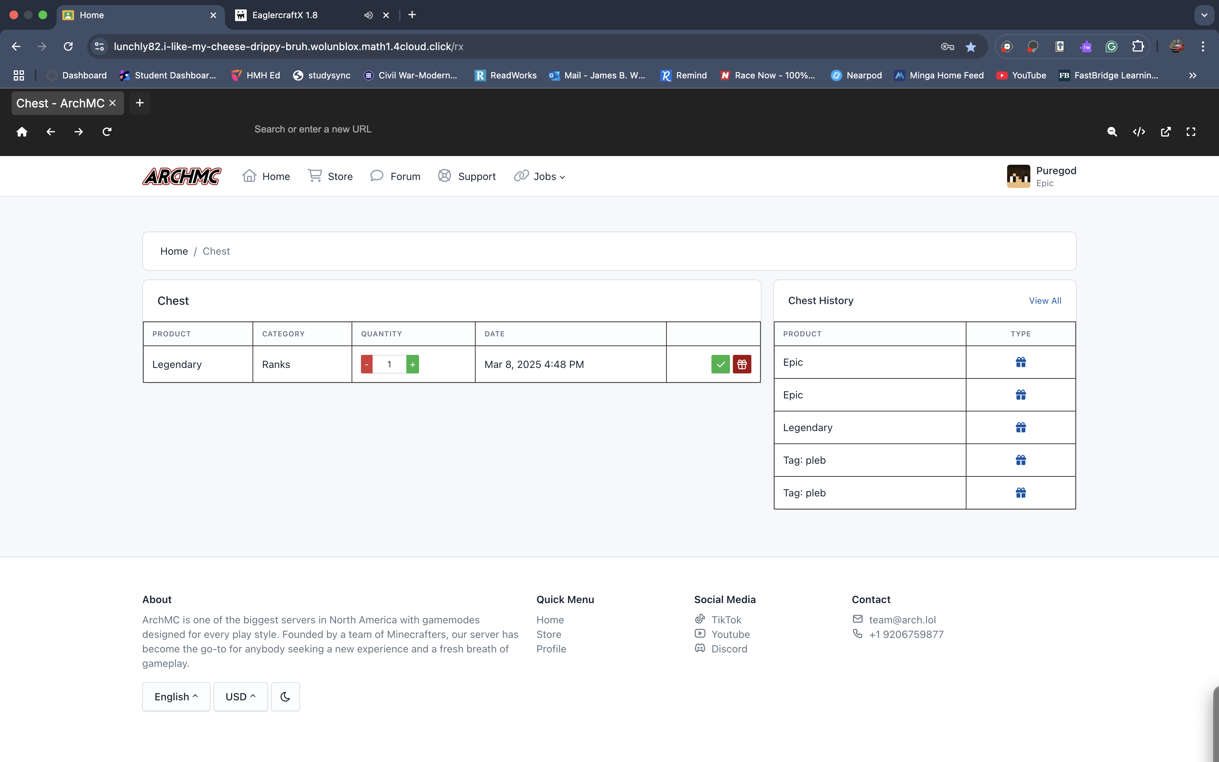Viewport: 1219px width, 762px height.
Task: Open the USD currency dropdown
Action: 240,696
